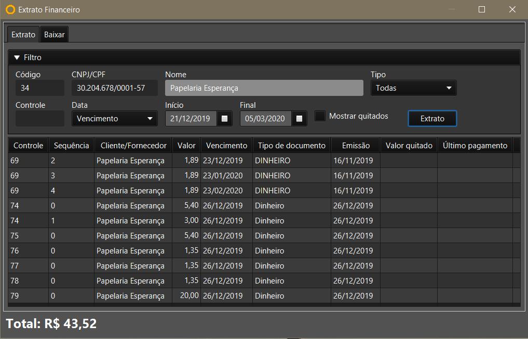Click the Início date field 21/12/2019

coord(191,119)
